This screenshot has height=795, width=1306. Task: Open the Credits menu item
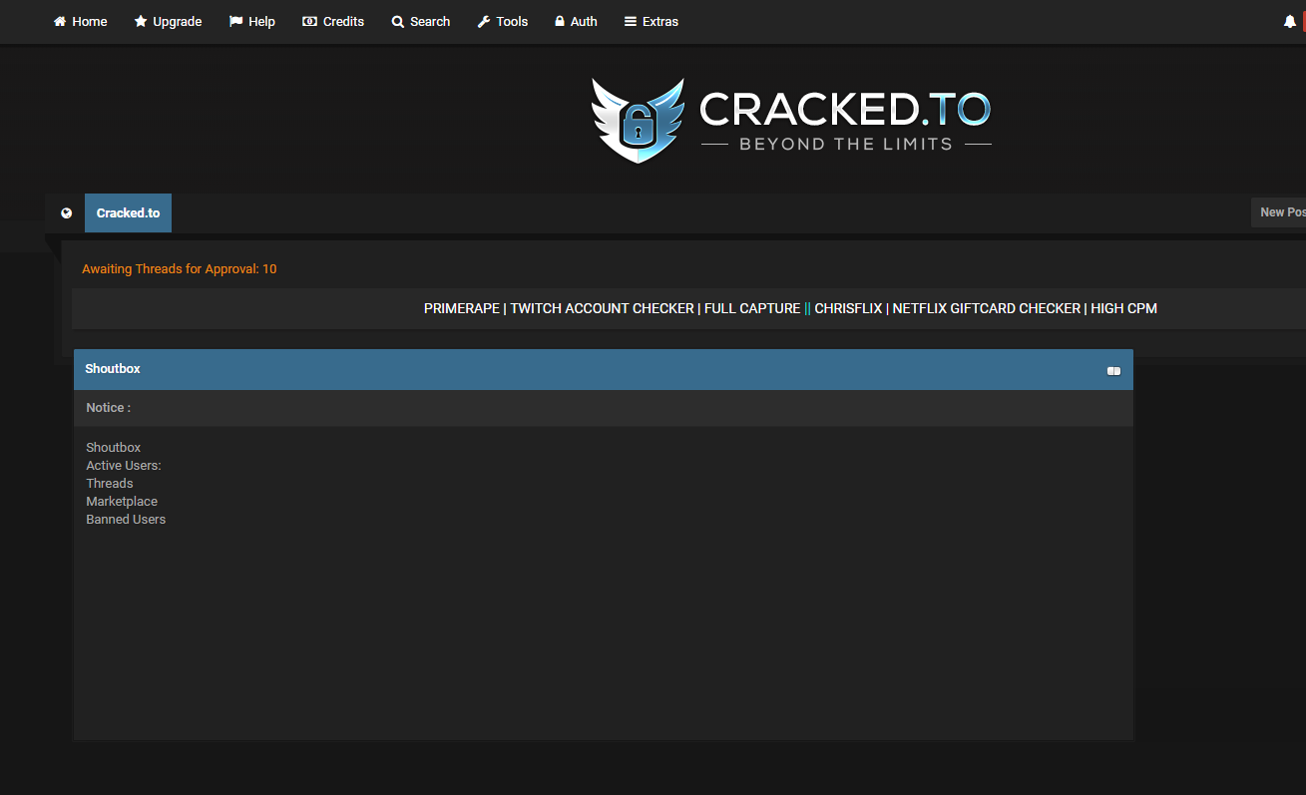coord(333,21)
